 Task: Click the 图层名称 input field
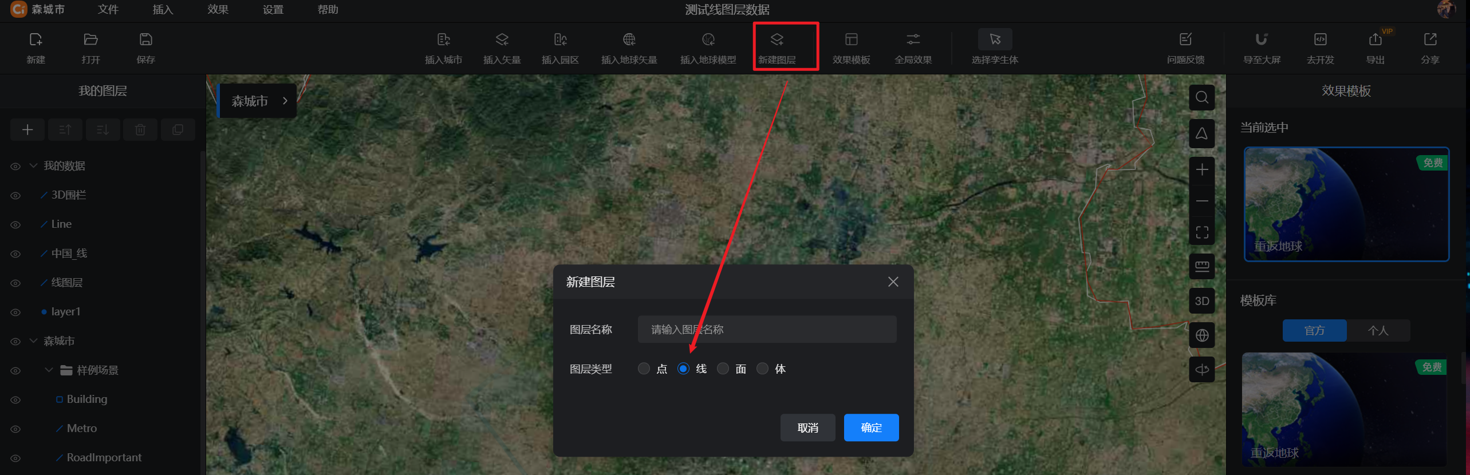(x=767, y=329)
